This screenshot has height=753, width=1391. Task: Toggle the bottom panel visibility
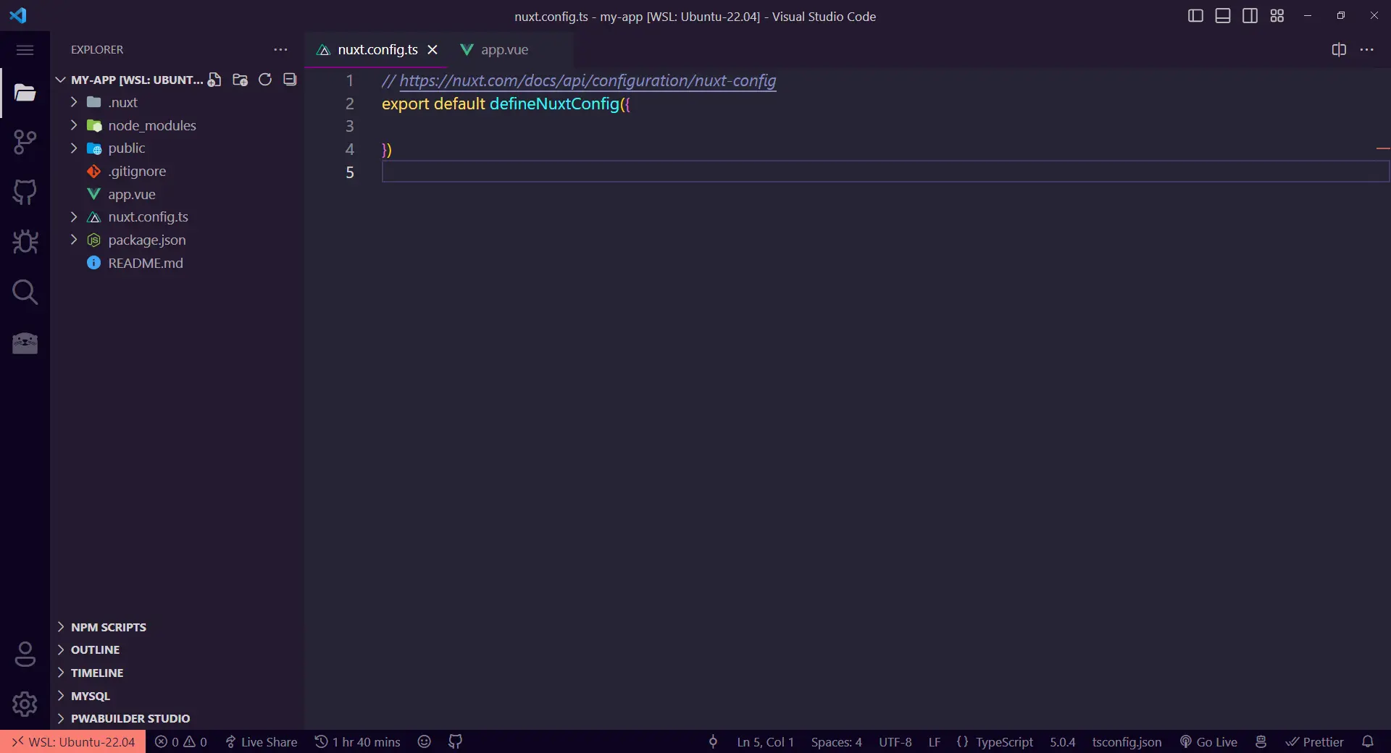pyautogui.click(x=1223, y=16)
